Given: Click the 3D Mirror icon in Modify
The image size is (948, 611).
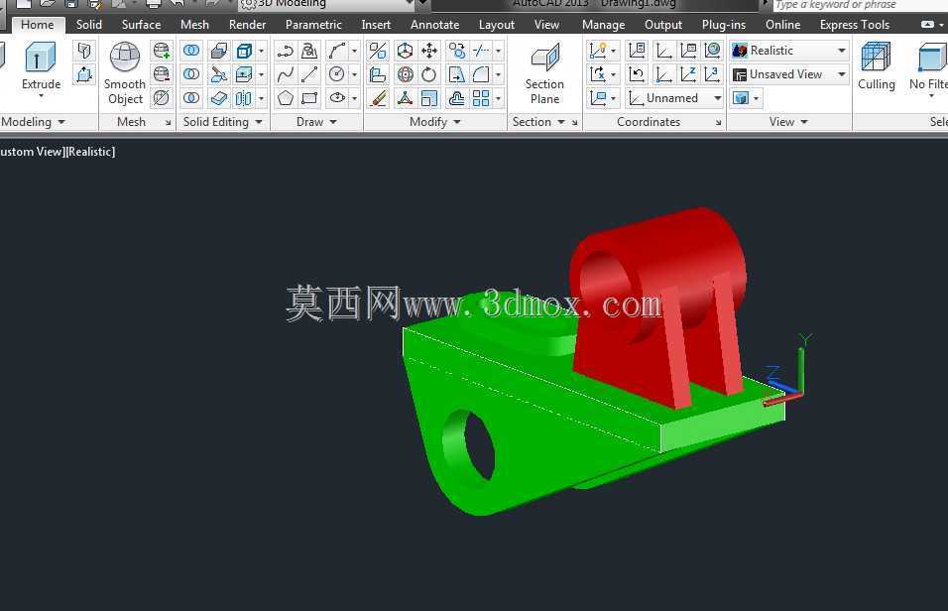Looking at the screenshot, I should (378, 51).
